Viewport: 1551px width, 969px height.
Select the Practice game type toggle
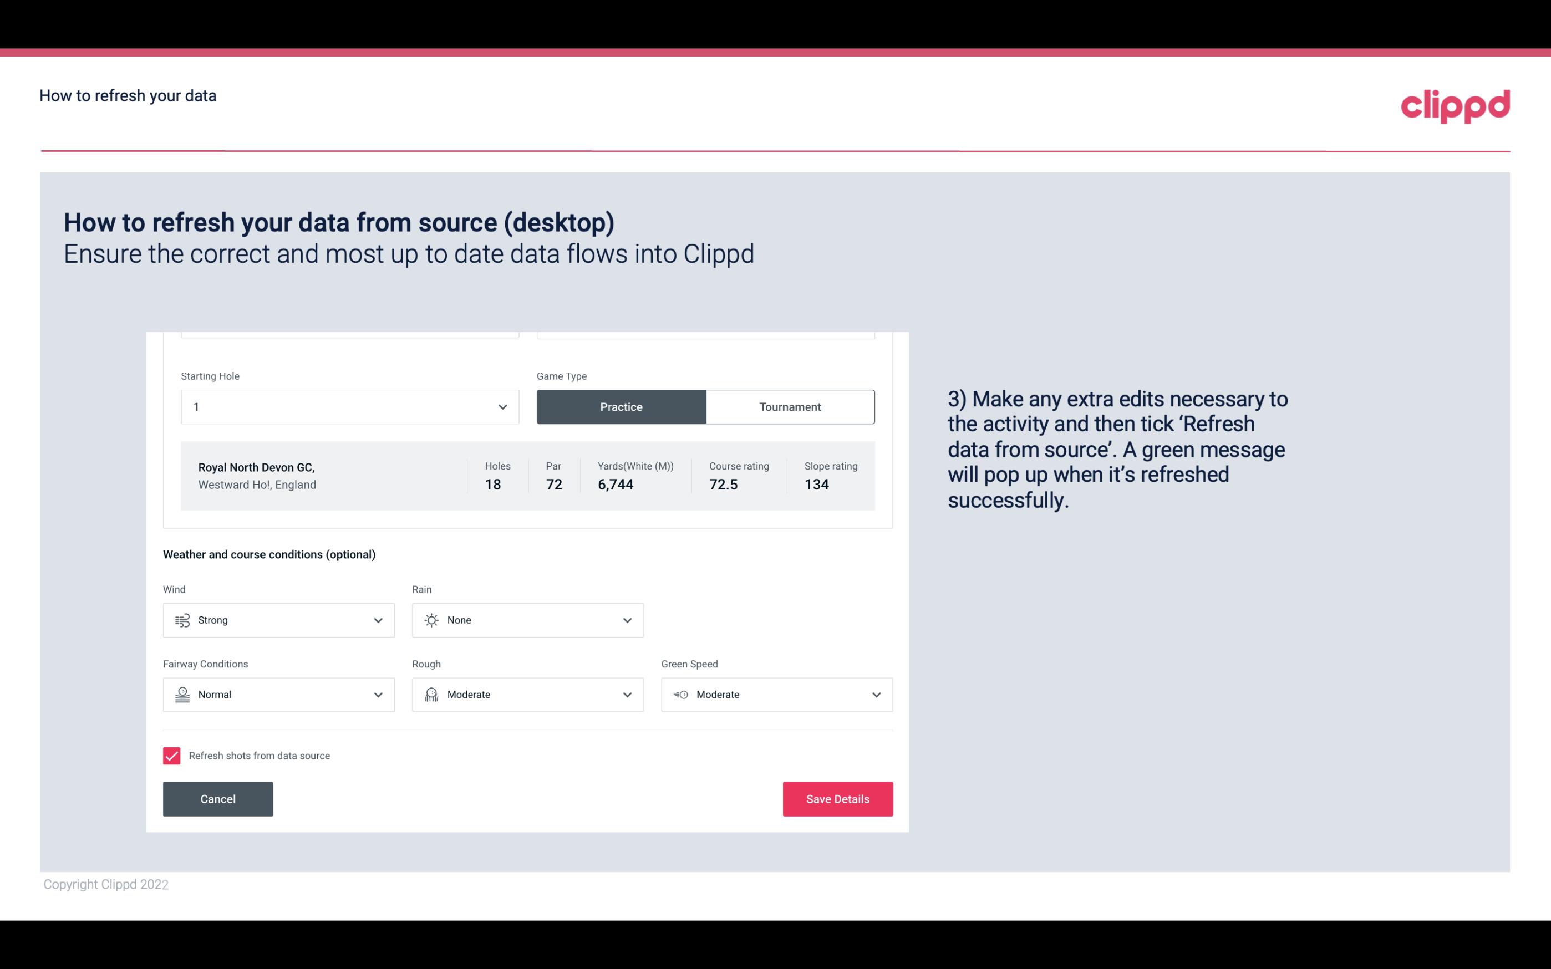point(621,406)
